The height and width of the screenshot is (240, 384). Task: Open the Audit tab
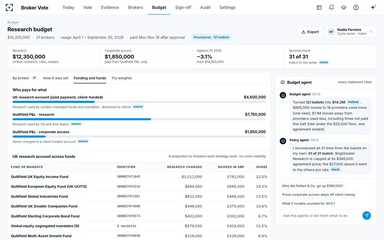tap(205, 7)
